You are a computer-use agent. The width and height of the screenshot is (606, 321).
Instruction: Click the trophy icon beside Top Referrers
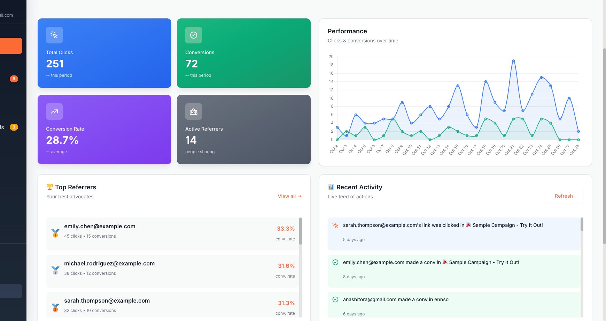tap(50, 187)
